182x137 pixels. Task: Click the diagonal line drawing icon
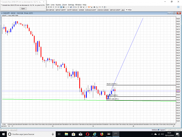(86, 7)
